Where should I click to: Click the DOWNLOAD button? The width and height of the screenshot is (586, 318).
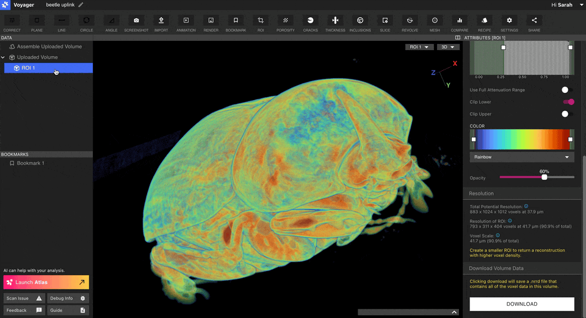tap(522, 304)
